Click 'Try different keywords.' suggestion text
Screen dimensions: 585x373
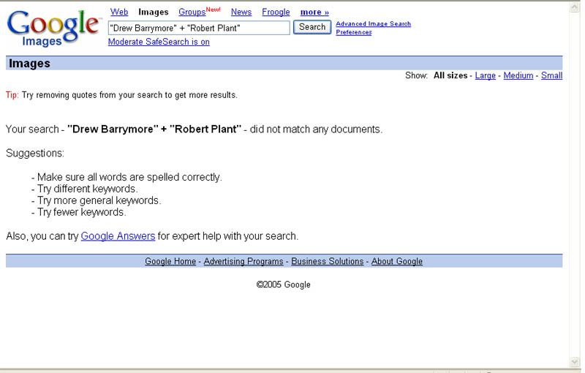(x=87, y=189)
